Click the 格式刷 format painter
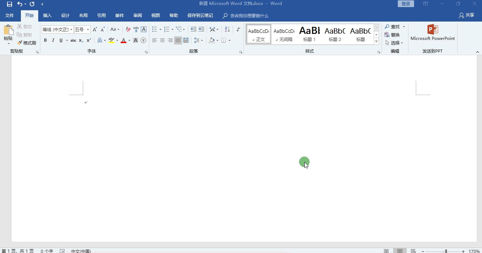The image size is (482, 253). point(27,43)
